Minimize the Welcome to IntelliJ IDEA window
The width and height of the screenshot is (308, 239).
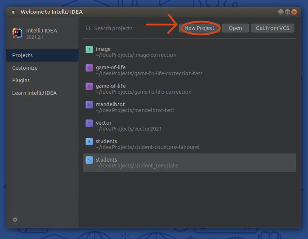pyautogui.click(x=281, y=12)
